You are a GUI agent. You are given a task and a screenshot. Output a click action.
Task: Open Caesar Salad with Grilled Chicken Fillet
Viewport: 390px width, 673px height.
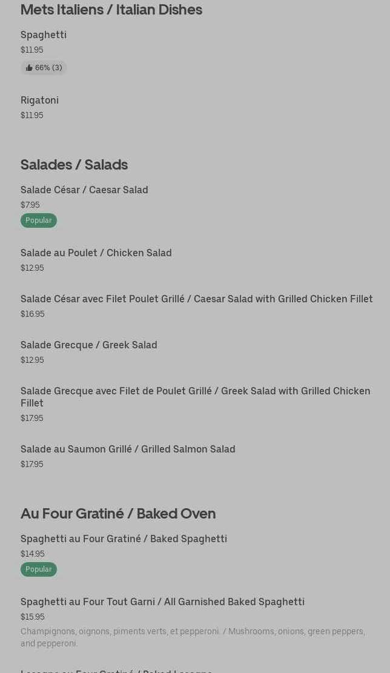pos(196,299)
